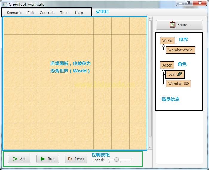Click the easel icon on Share button
Screen dimensions: 209x170
pos(172,25)
